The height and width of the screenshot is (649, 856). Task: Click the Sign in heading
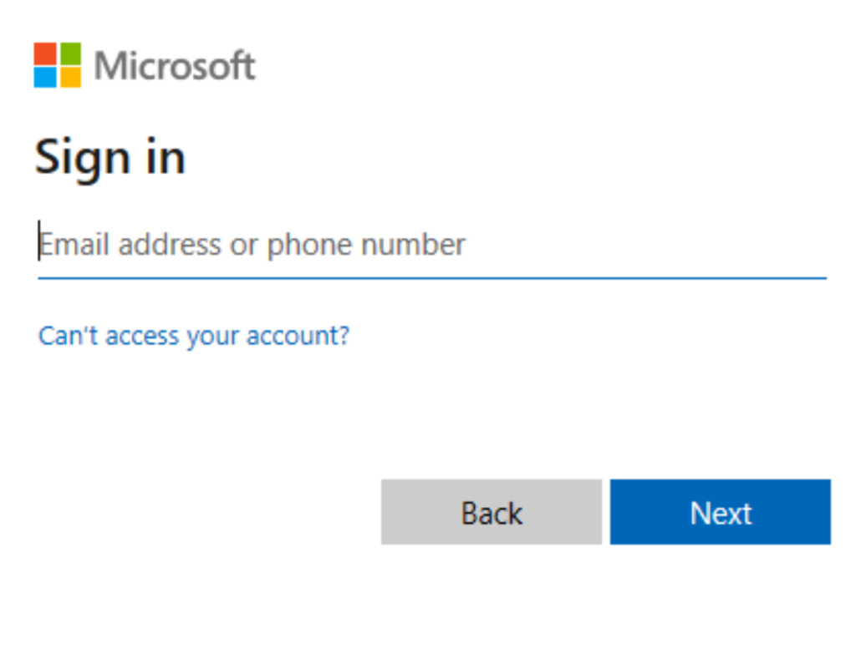[x=110, y=158]
